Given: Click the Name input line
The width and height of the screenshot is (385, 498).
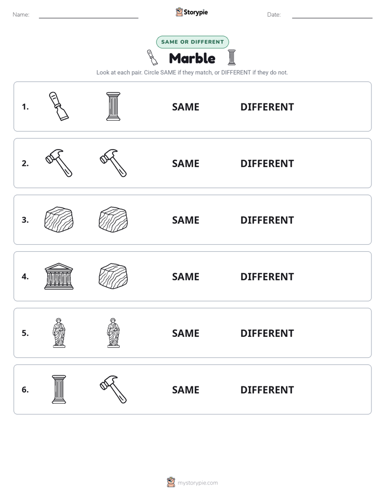Looking at the screenshot, I should coord(88,15).
